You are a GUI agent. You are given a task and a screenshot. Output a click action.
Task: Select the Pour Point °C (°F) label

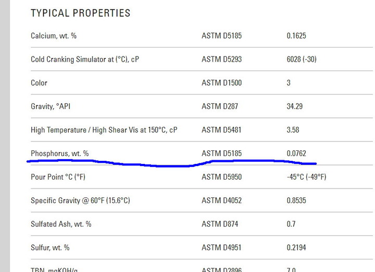pyautogui.click(x=58, y=177)
